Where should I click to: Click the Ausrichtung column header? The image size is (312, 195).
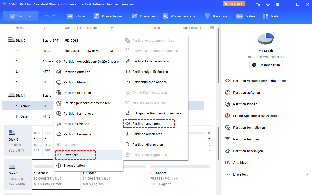tap(192, 28)
